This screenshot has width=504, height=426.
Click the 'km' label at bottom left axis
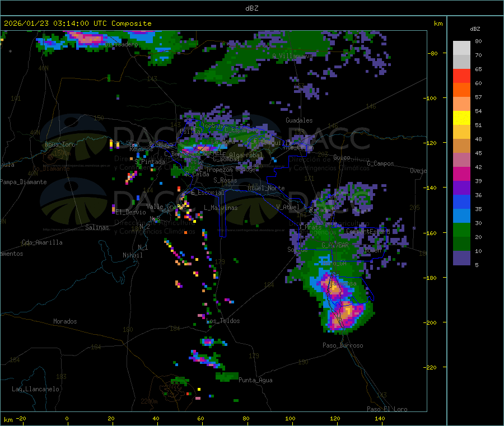8,420
